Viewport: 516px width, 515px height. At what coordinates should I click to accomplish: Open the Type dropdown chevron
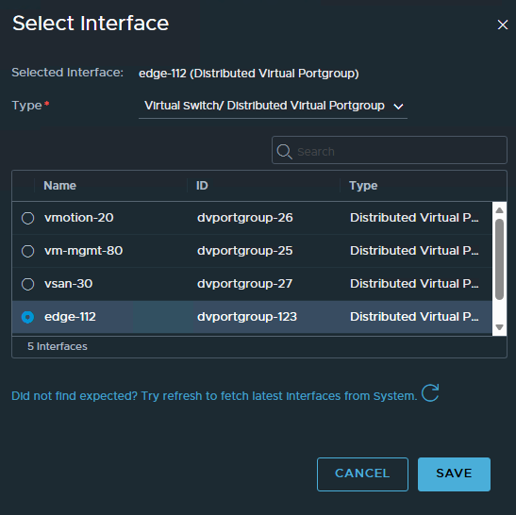(398, 107)
